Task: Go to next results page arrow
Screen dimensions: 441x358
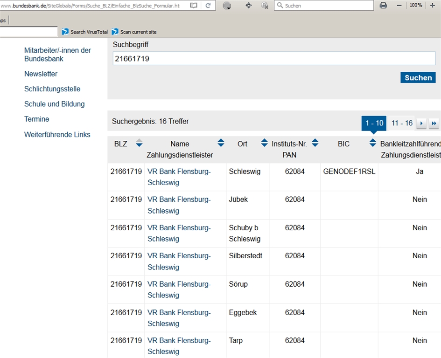Action: 421,124
